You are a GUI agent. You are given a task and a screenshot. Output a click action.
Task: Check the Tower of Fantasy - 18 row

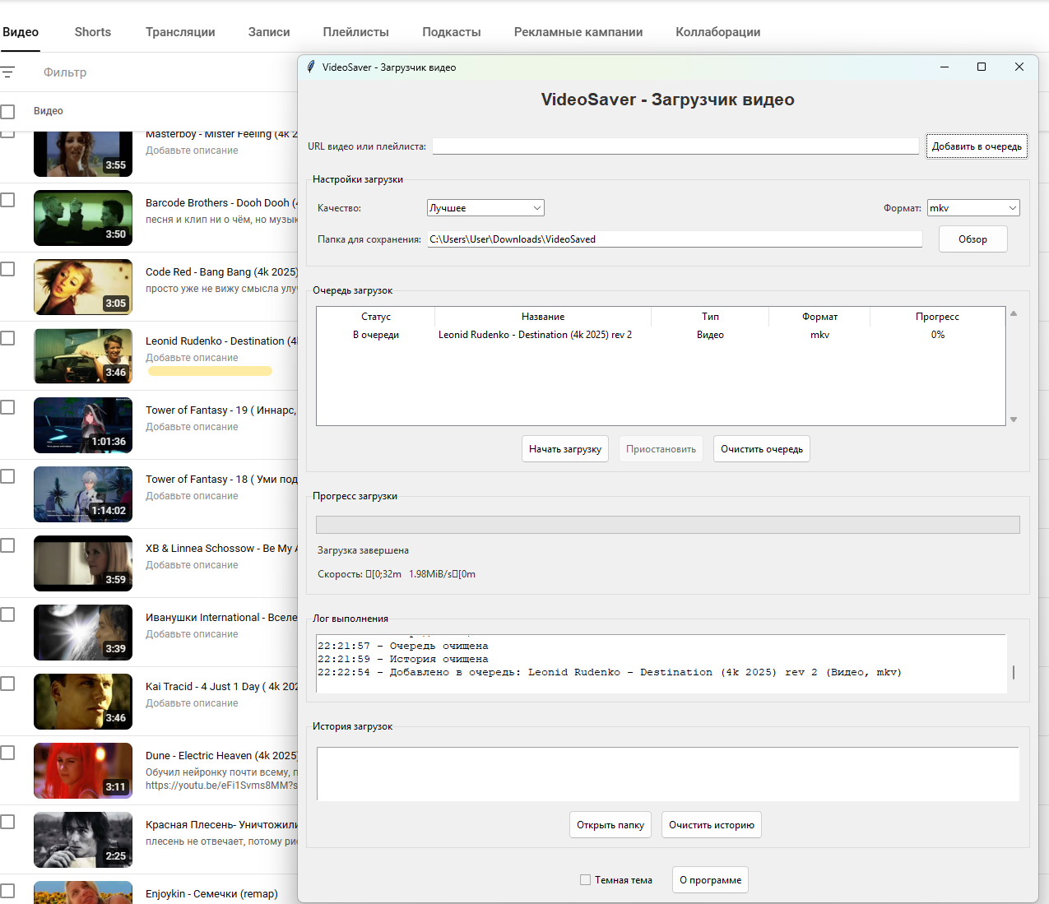point(7,476)
